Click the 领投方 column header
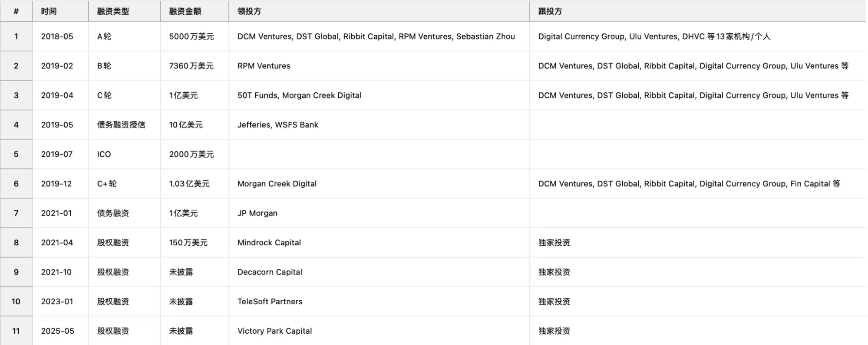This screenshot has height=345, width=868. pyautogui.click(x=379, y=11)
